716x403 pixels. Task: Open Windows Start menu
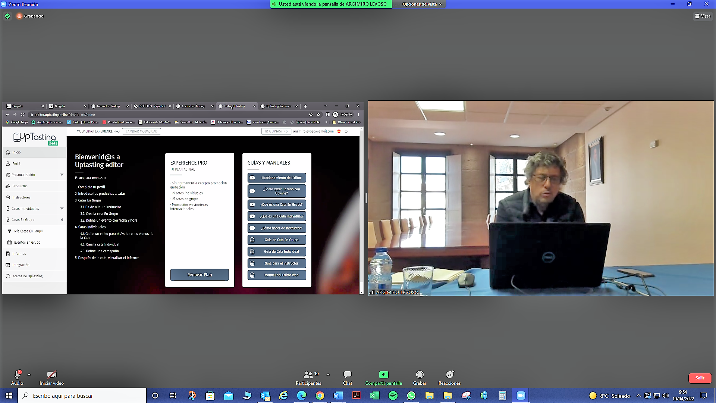pos(9,396)
